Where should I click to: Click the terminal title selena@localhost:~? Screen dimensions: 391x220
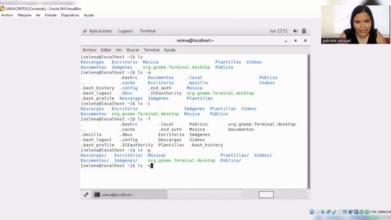(195, 40)
